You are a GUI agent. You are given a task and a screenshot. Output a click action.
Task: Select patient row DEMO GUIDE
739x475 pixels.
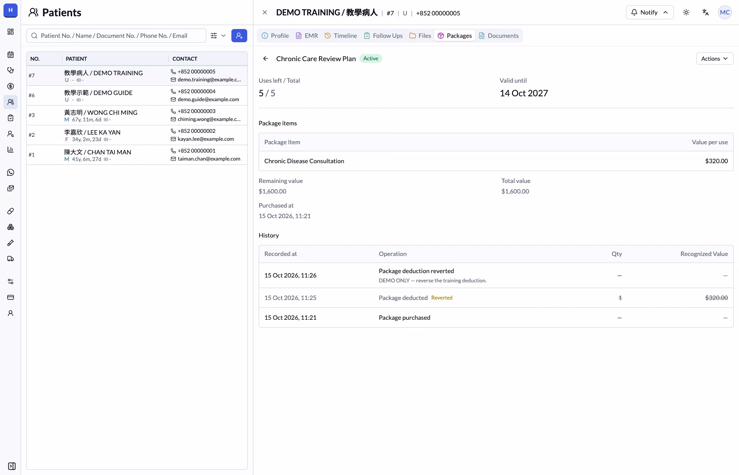(x=137, y=95)
